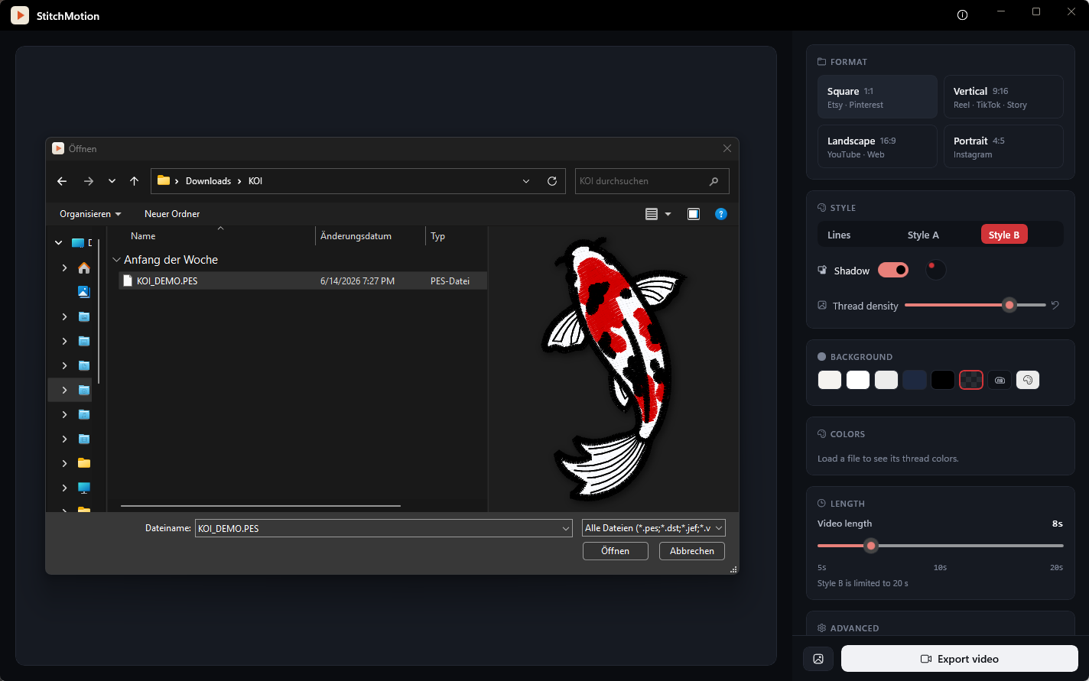Click the file list horizontal scrollbar
The height and width of the screenshot is (681, 1089).
point(261,505)
